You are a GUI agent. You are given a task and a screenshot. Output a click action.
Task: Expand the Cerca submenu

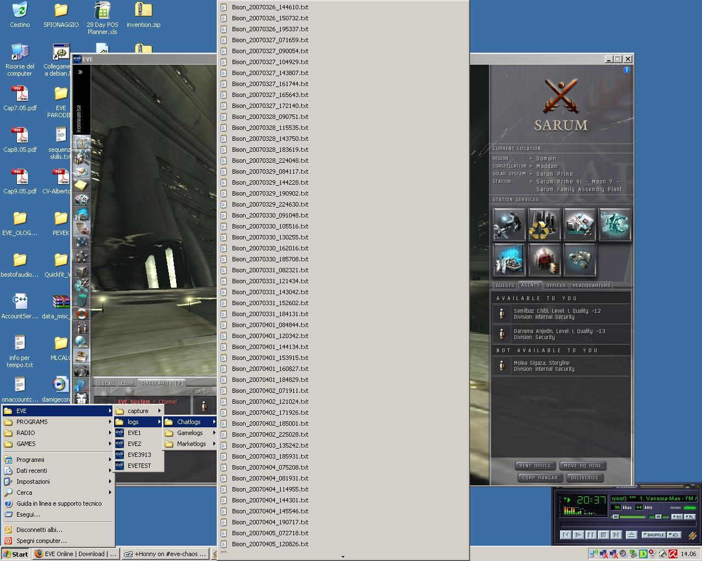pyautogui.click(x=58, y=493)
